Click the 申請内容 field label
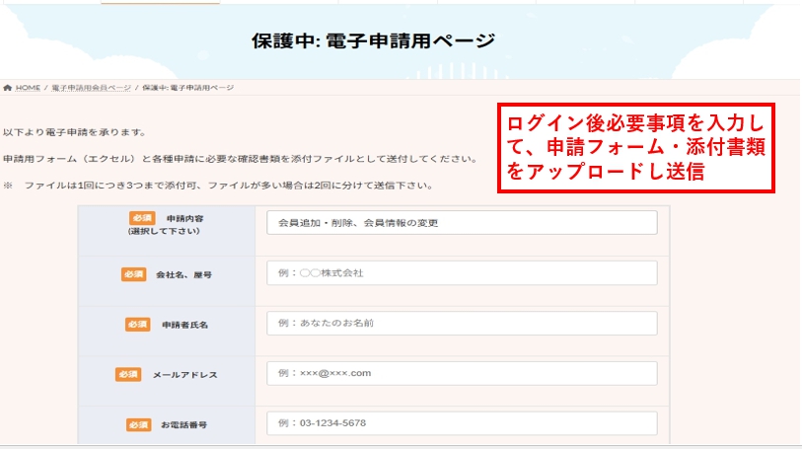The width and height of the screenshot is (802, 449). (185, 218)
